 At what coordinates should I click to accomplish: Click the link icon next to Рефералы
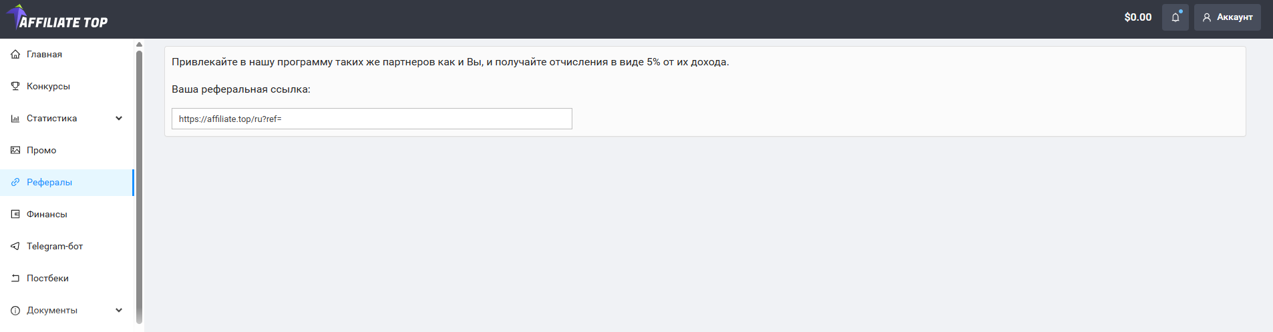(x=15, y=183)
